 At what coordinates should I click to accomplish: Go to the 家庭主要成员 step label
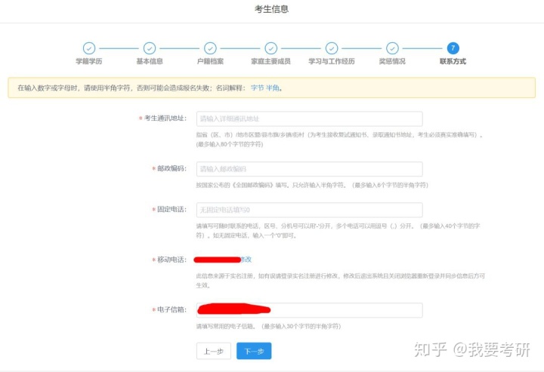point(271,61)
